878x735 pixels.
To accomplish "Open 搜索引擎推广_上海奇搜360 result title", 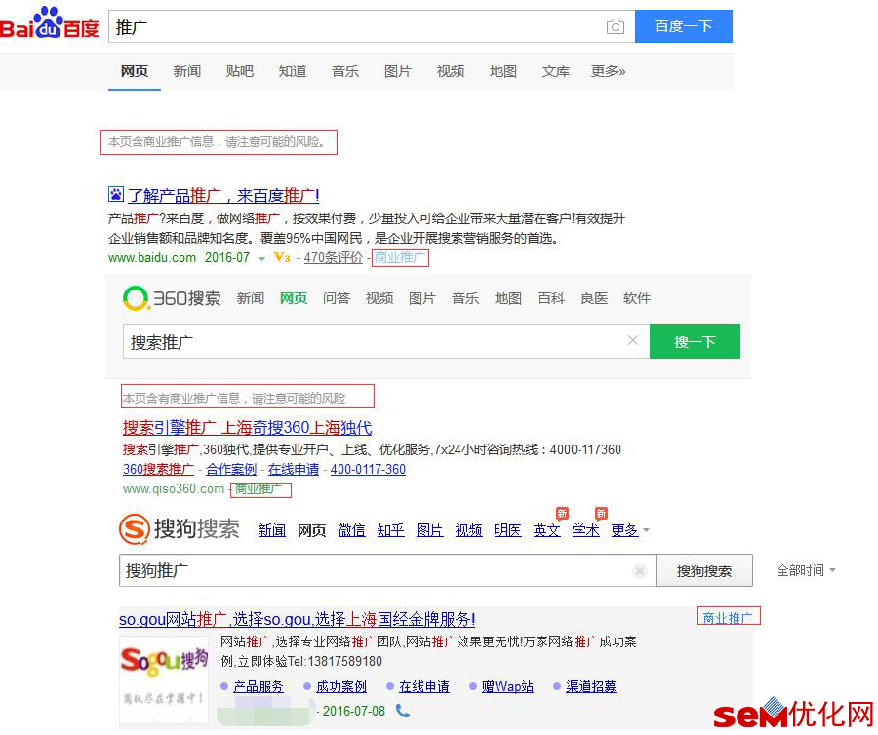I will [x=247, y=428].
